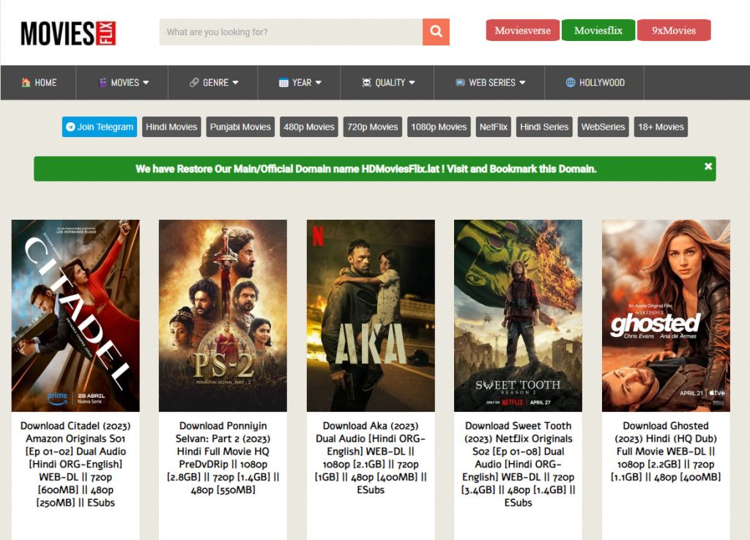
Task: Open the Hindi Movies tag
Action: click(171, 127)
